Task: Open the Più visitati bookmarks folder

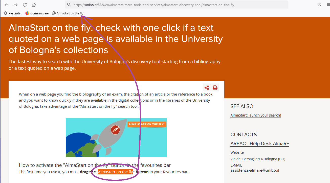Action: point(13,13)
